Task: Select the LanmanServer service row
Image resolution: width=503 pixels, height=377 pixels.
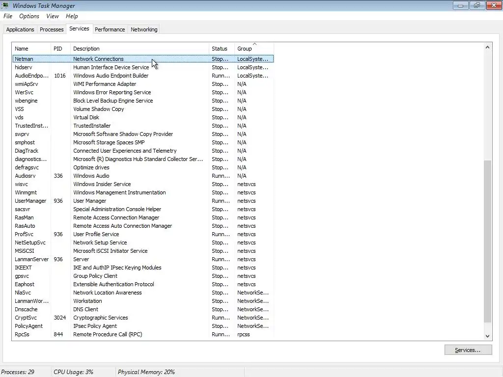Action: point(143,259)
